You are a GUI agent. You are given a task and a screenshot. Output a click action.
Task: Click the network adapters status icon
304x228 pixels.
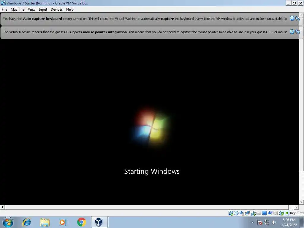coord(247,213)
